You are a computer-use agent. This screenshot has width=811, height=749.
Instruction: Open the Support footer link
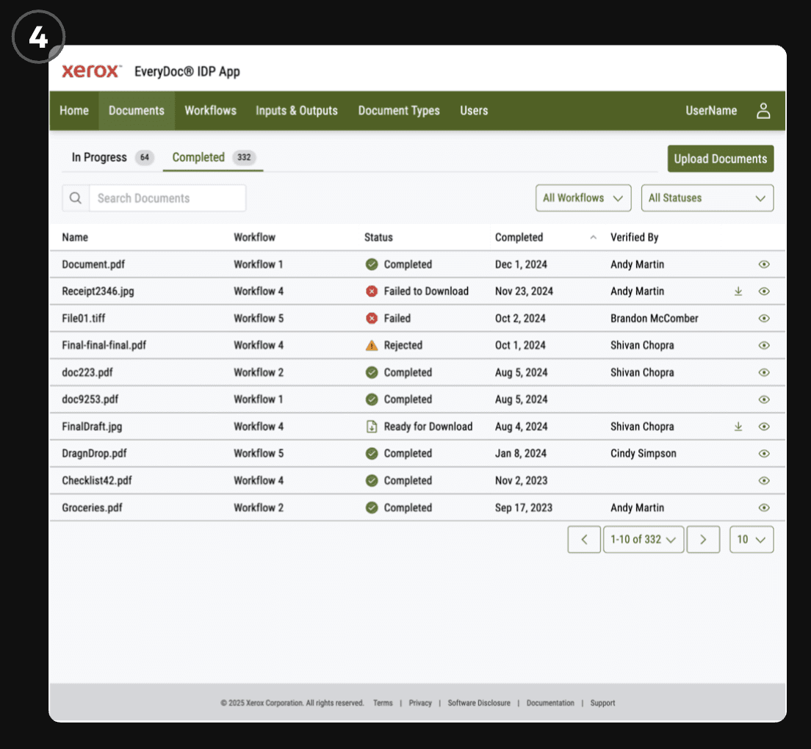point(602,703)
